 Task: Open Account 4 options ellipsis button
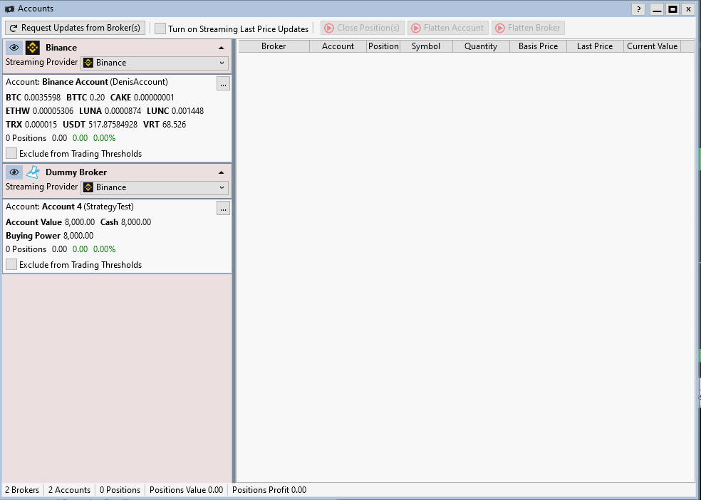click(x=223, y=208)
